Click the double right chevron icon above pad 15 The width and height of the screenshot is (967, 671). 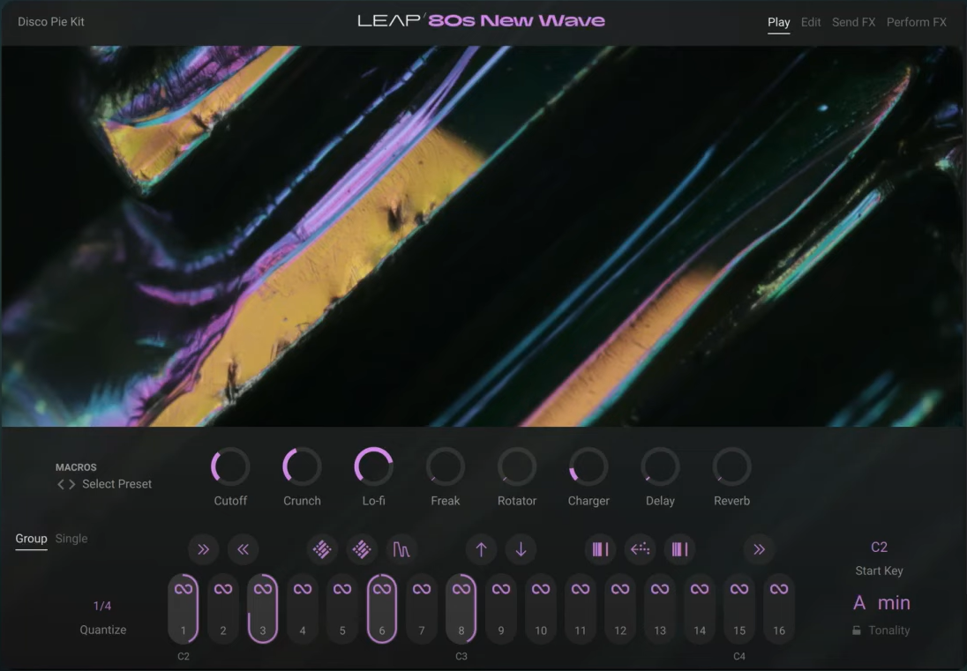[759, 549]
